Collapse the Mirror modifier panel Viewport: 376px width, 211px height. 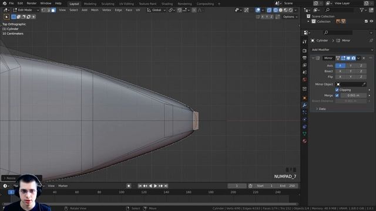(x=313, y=58)
